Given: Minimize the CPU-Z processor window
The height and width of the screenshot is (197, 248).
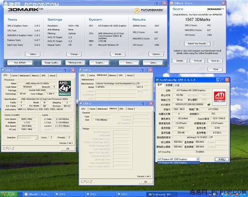Looking at the screenshot, I should pos(64,70).
